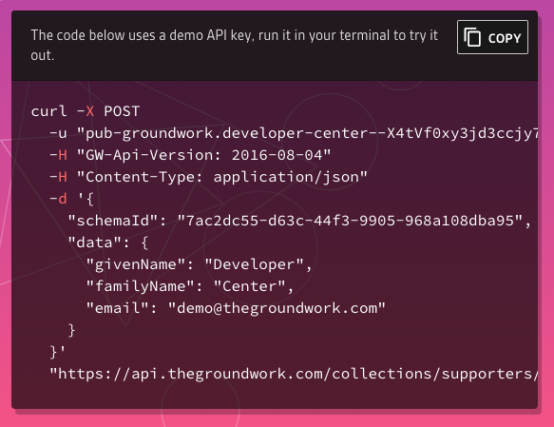Click the Content-Type application/json header
The height and width of the screenshot is (427, 554).
coord(222,177)
